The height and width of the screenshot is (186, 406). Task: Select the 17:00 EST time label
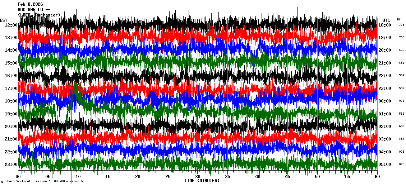pyautogui.click(x=11, y=88)
